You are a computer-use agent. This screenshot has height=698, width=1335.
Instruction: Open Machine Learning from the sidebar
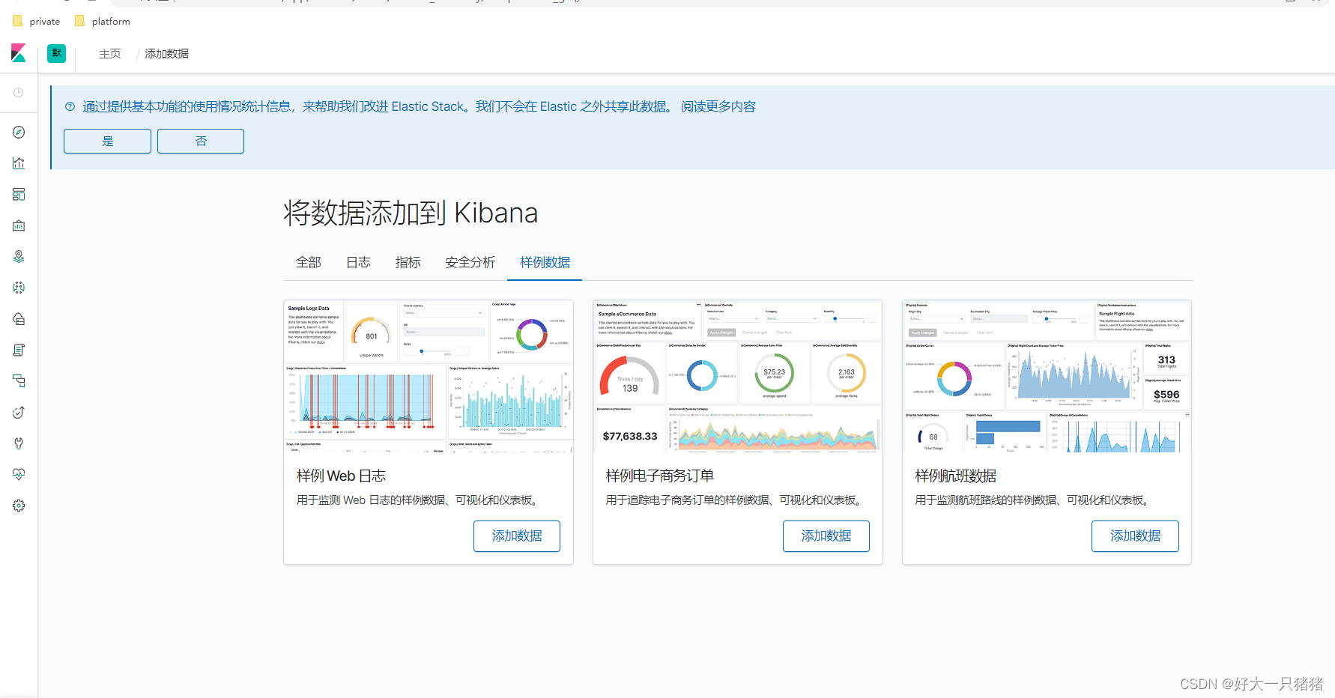click(19, 288)
